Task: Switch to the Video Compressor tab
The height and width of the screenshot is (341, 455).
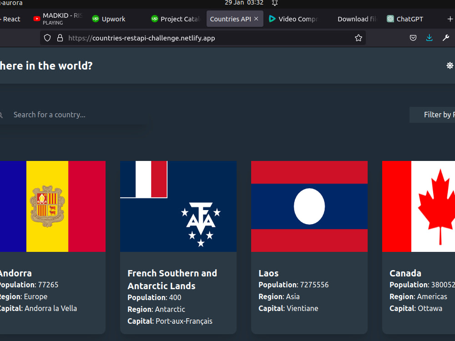Action: point(293,19)
